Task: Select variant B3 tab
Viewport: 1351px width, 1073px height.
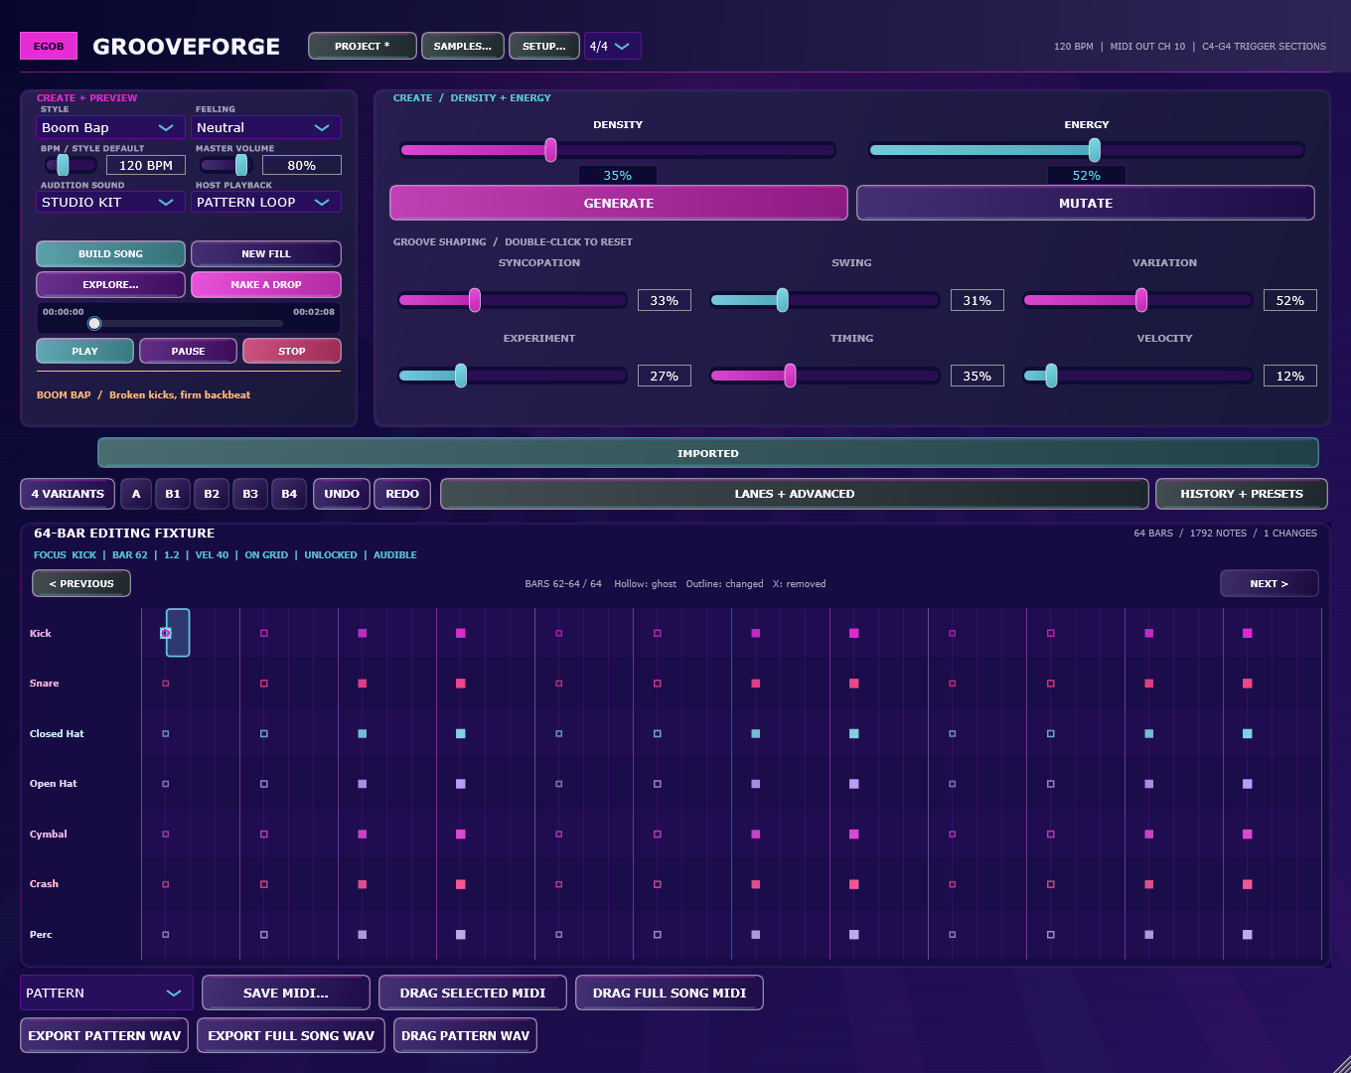Action: (x=250, y=494)
